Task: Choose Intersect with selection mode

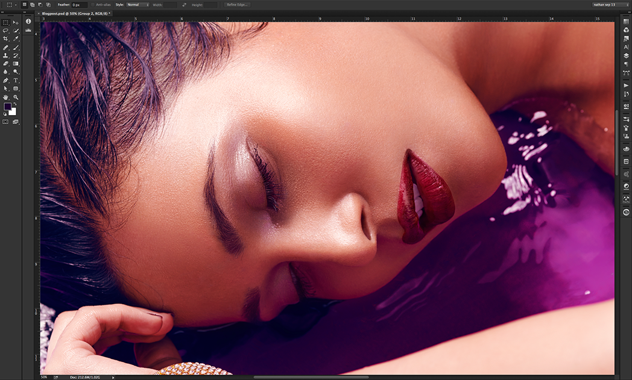Action: (x=48, y=5)
